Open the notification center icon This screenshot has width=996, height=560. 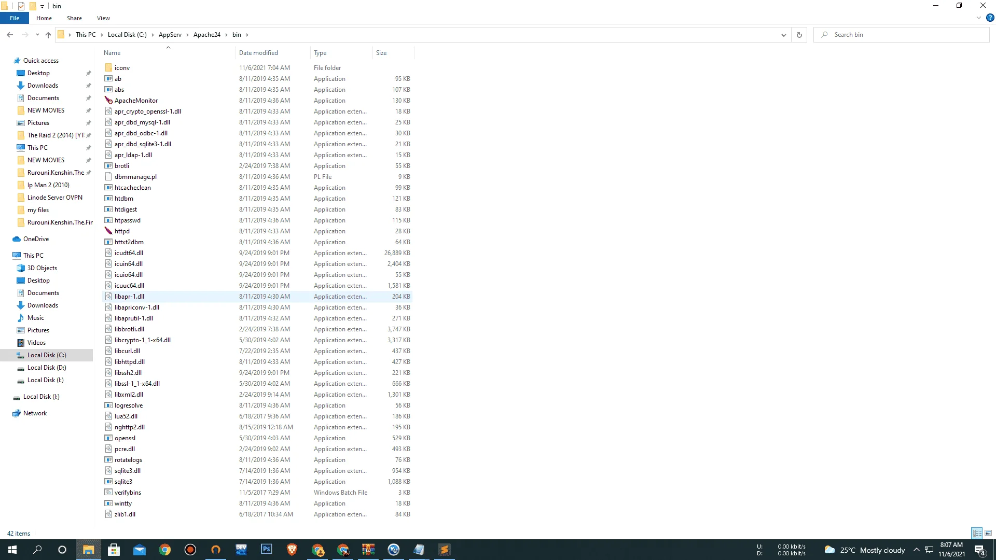[x=979, y=550]
